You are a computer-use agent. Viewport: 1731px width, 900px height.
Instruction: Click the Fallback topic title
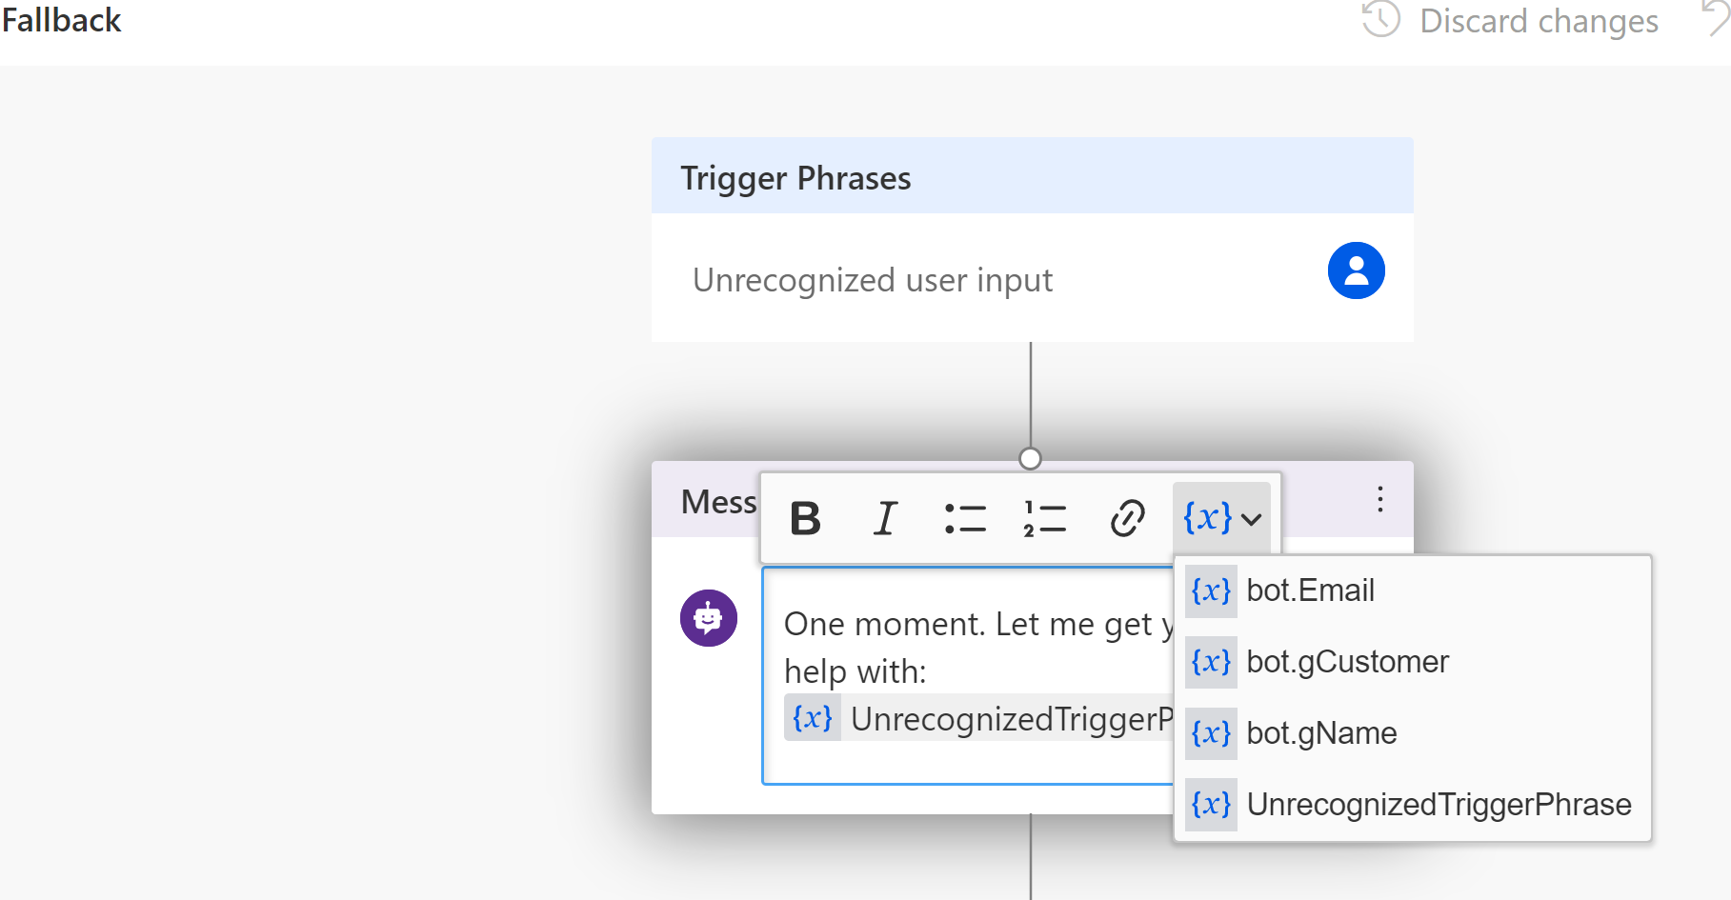pyautogui.click(x=61, y=20)
